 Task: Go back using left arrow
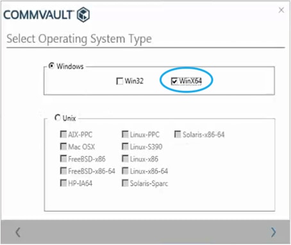[18, 232]
